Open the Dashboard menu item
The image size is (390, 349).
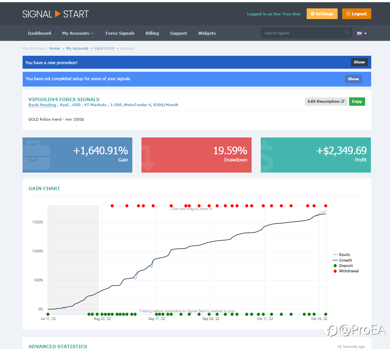point(39,33)
